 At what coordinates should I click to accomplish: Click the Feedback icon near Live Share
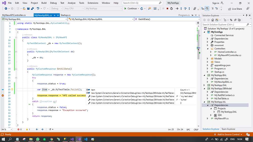click(248, 9)
